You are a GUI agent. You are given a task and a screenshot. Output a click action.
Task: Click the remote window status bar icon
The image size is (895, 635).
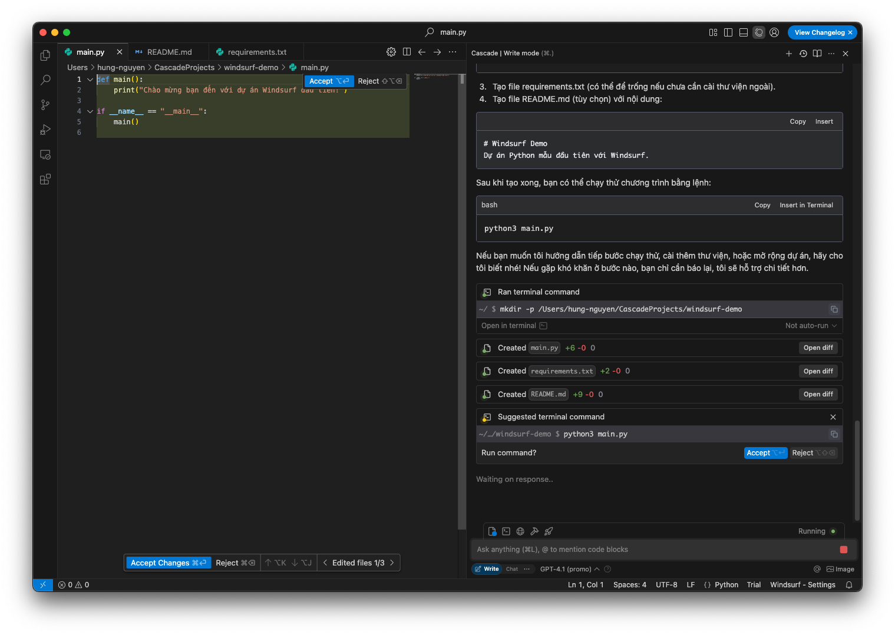pos(43,585)
